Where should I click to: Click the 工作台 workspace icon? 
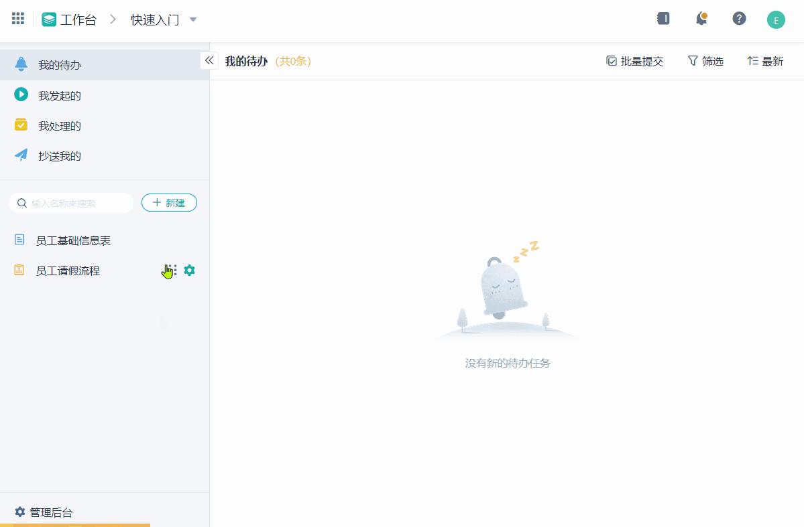[48, 19]
